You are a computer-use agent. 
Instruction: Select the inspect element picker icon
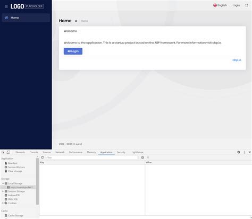(x=3, y=152)
